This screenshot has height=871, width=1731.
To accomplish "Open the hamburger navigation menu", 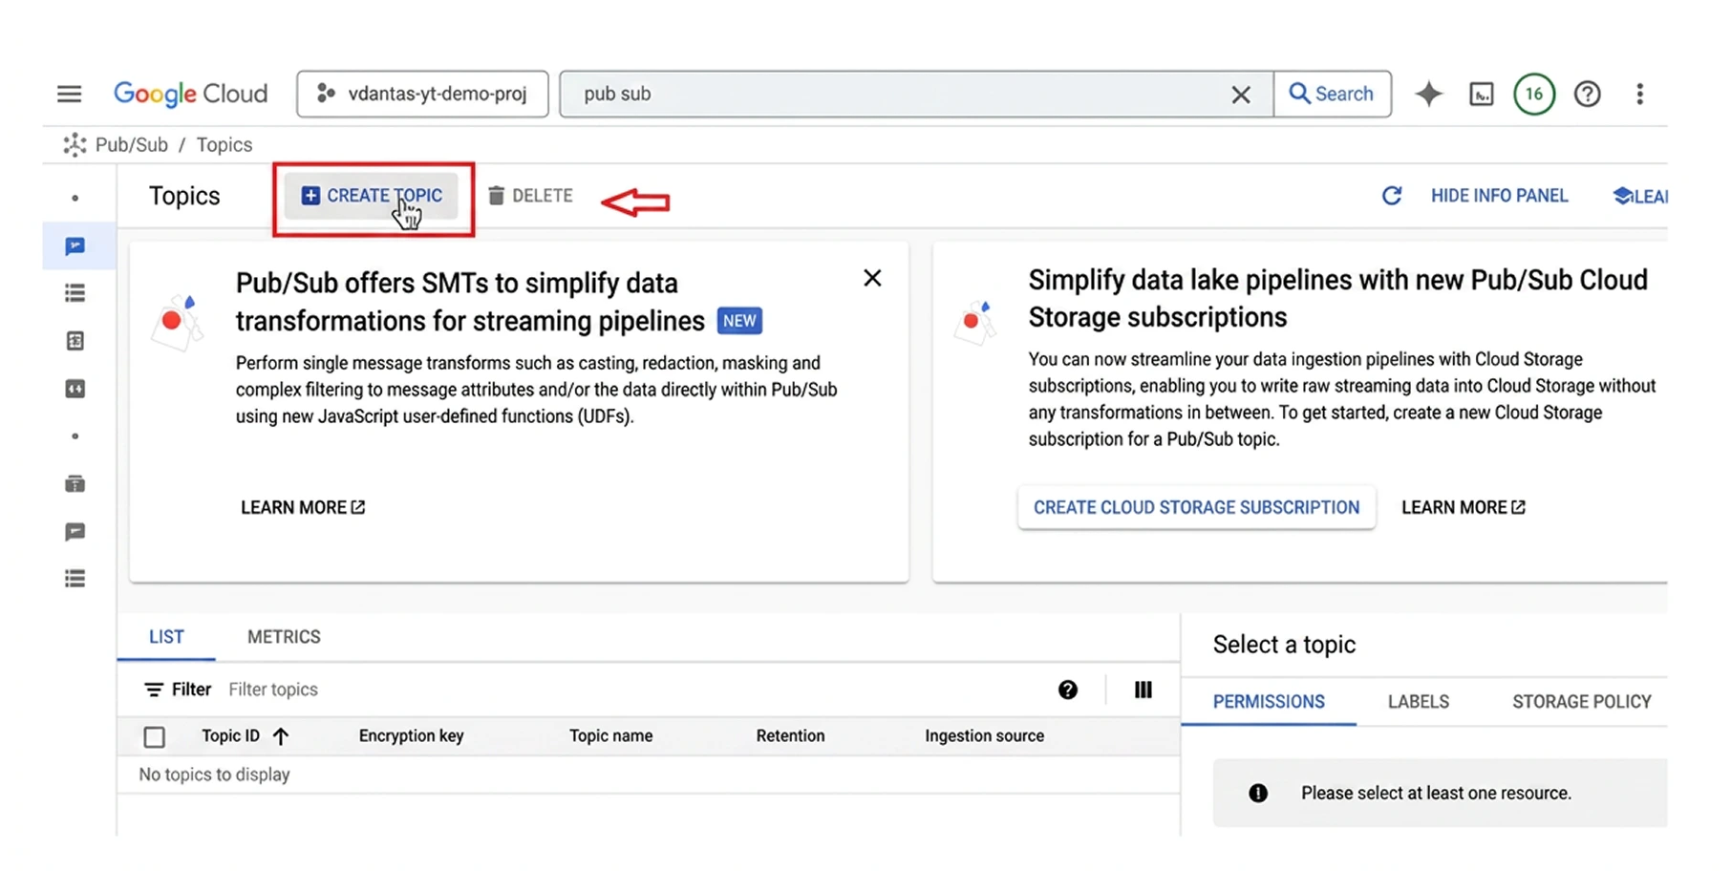I will click(69, 94).
